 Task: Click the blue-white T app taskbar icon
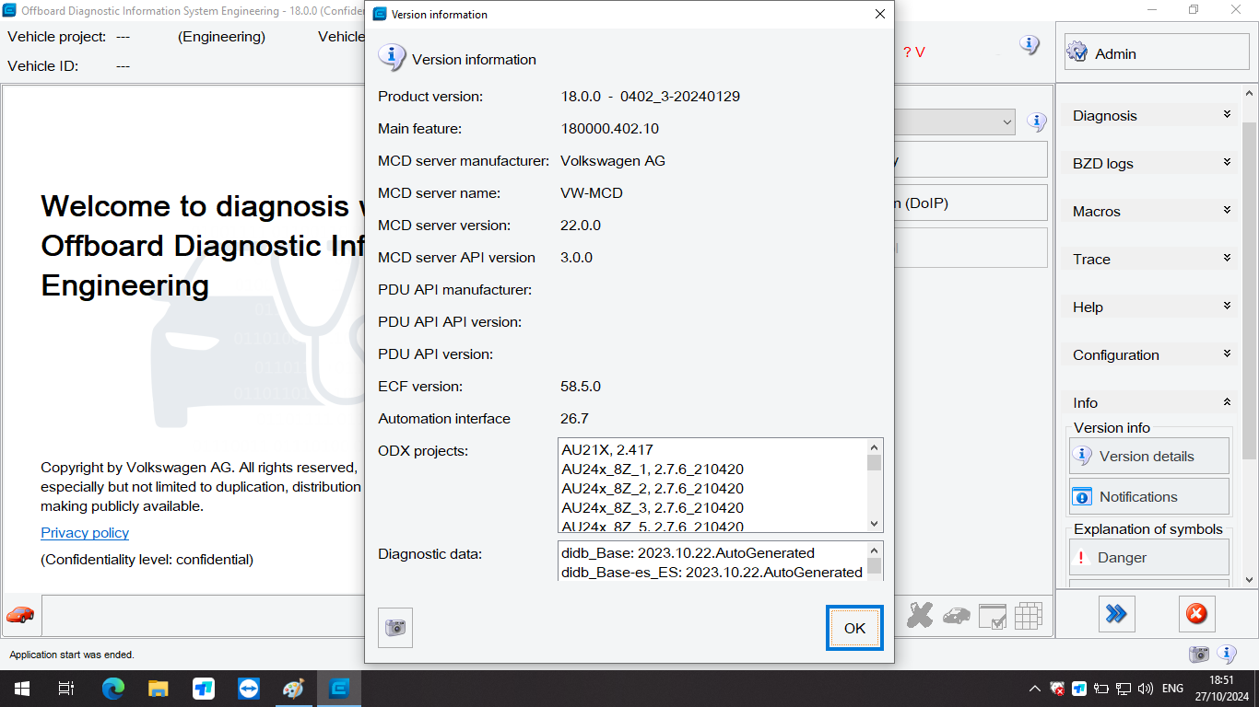coord(204,689)
